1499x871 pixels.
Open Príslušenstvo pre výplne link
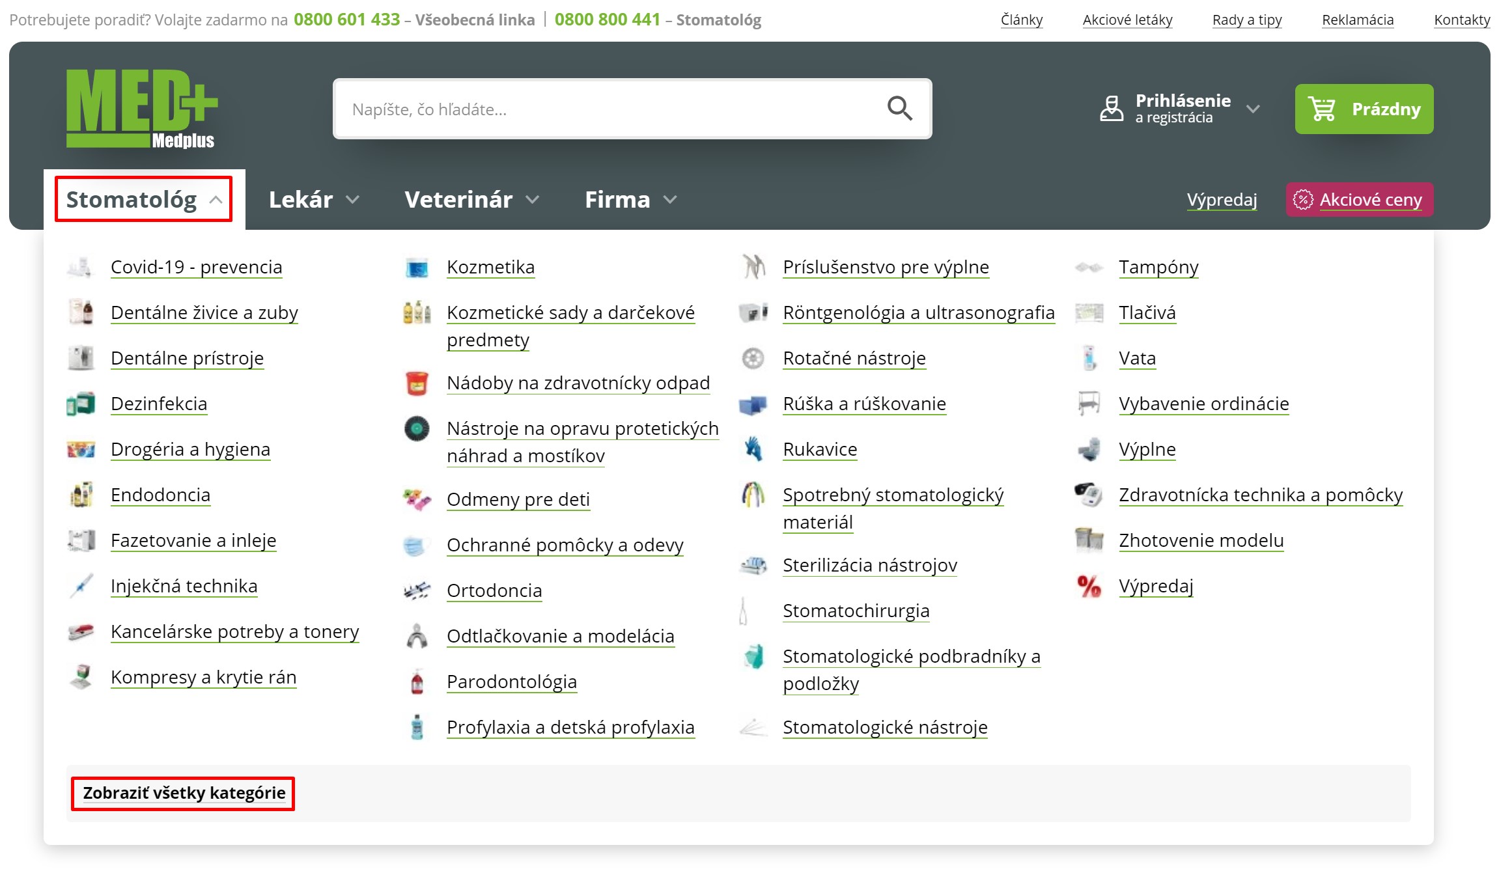[x=886, y=267]
